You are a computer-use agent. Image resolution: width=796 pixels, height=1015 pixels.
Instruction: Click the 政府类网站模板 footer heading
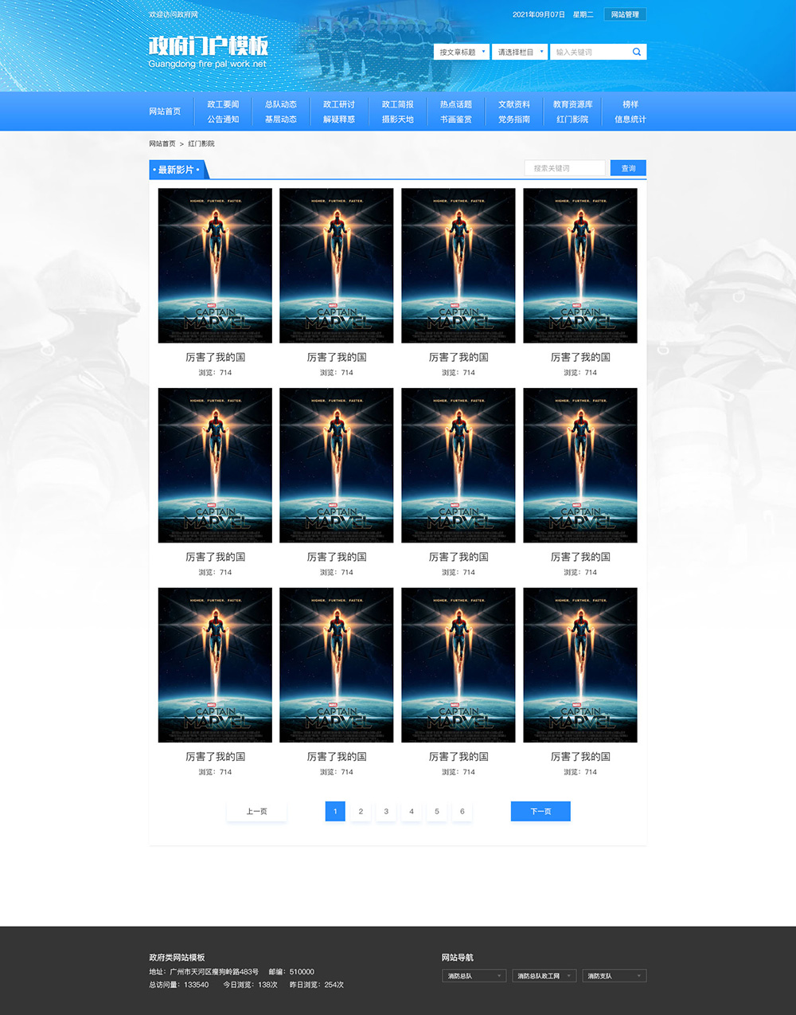coord(177,958)
